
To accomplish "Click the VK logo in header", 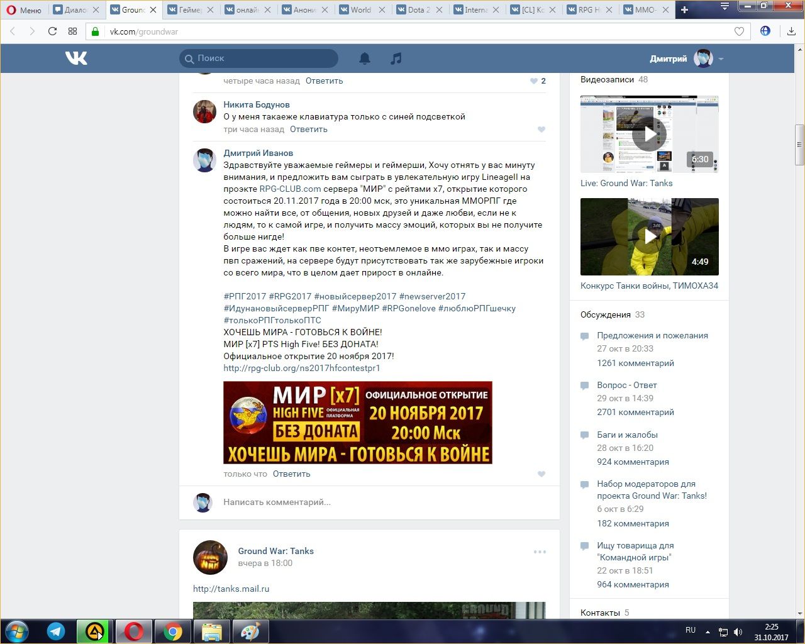I will pyautogui.click(x=76, y=58).
